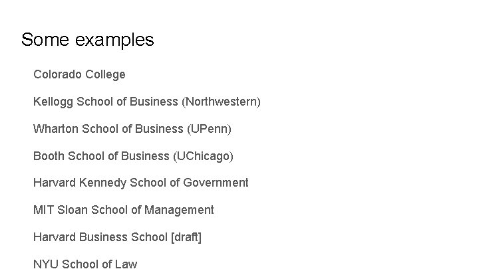
Task: Click the 'Some examples' slide title
Action: [x=87, y=40]
